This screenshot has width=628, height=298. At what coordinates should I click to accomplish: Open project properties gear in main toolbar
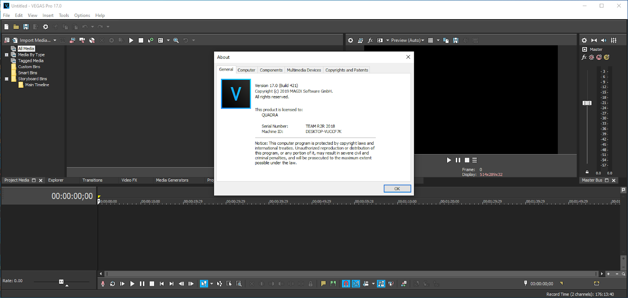(46, 27)
